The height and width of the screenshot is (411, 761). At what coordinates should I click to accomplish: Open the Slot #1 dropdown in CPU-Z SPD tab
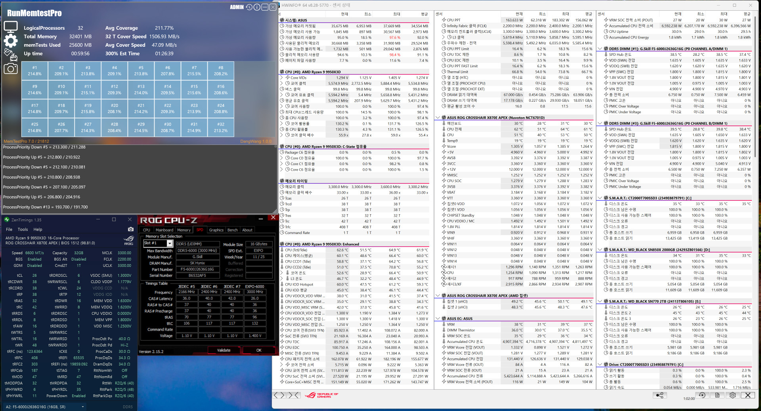click(170, 243)
